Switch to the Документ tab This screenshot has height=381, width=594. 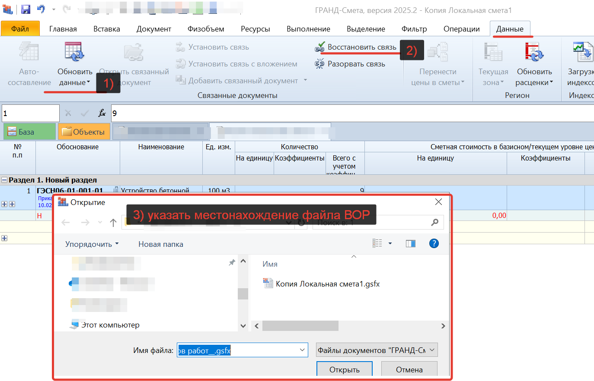pyautogui.click(x=154, y=29)
